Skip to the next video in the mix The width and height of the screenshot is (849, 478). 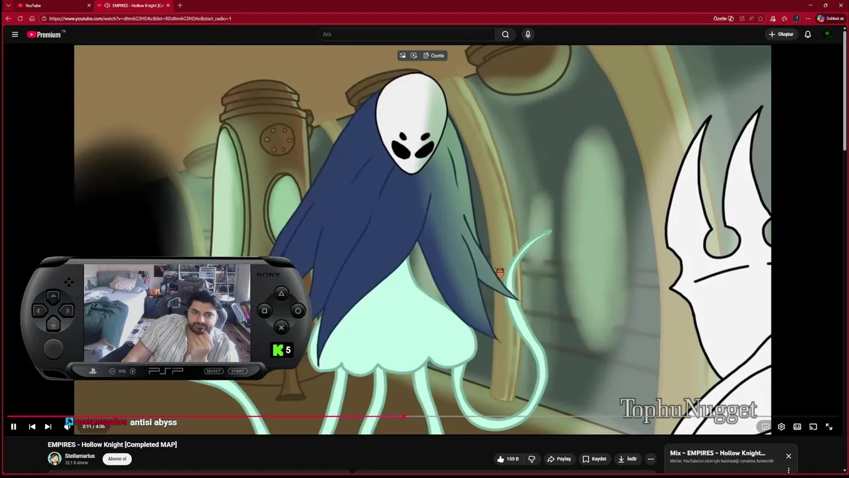pyautogui.click(x=48, y=427)
